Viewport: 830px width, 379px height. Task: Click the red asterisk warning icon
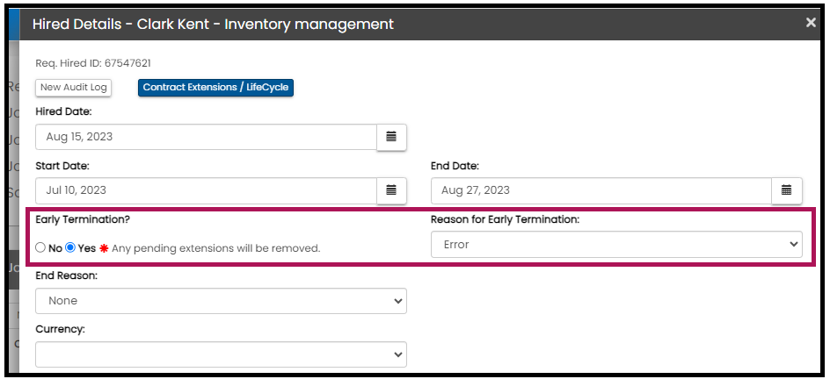104,248
